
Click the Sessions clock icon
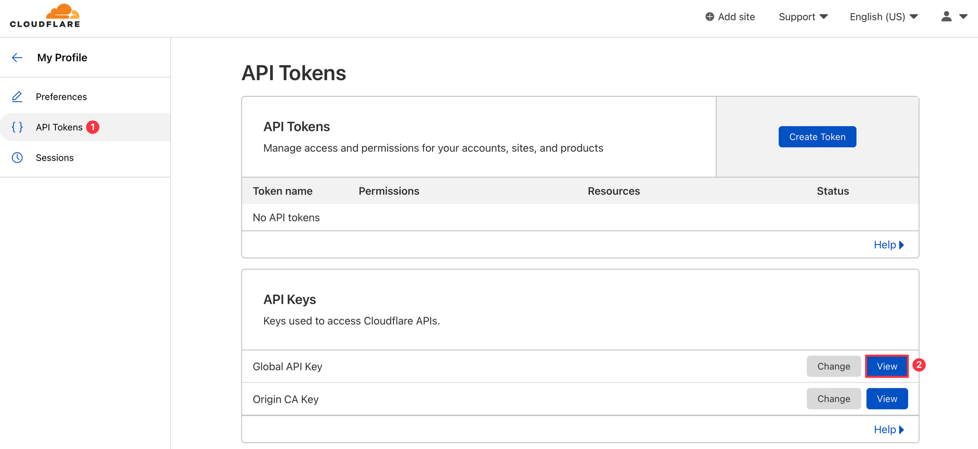(17, 157)
